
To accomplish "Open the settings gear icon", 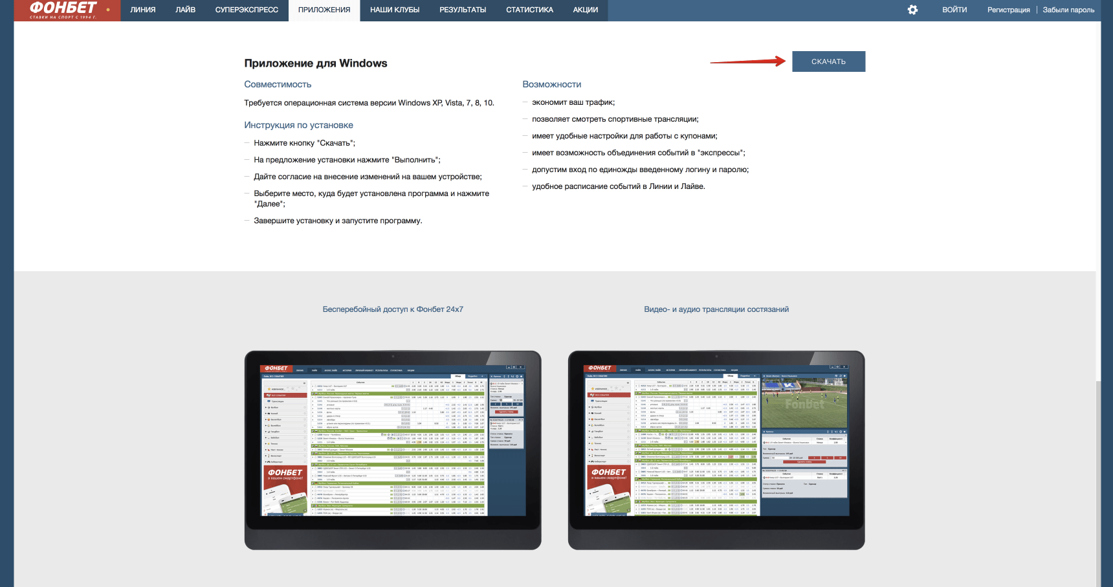I will pyautogui.click(x=912, y=10).
